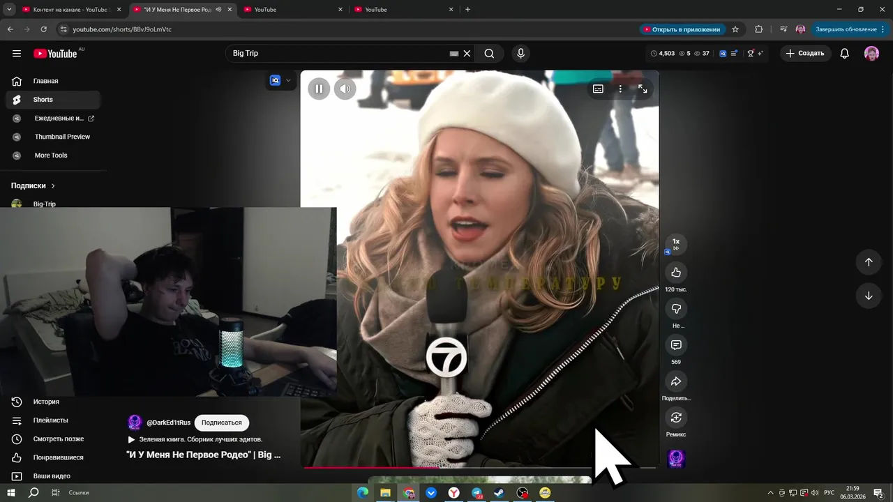893x502 pixels.
Task: Click the Share (Поделиться) arrow icon
Action: click(675, 381)
